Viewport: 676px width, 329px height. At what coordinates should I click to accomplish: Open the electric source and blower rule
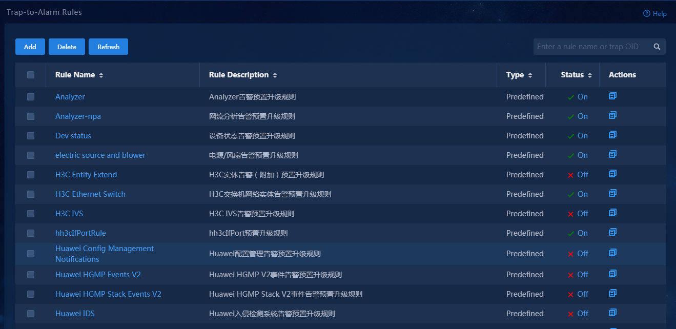[x=100, y=155]
